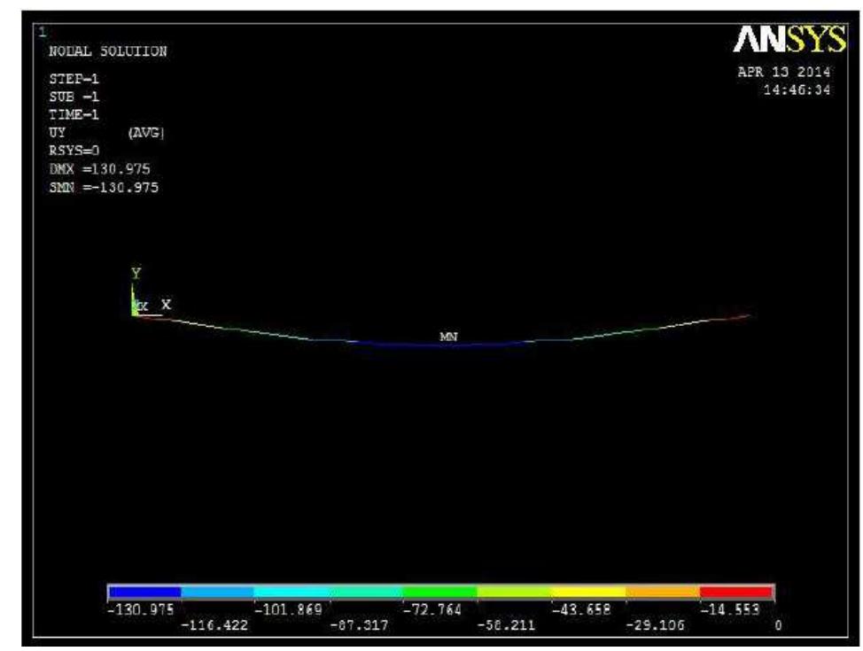Pick the cyan legend color band
Image resolution: width=863 pixels, height=651 pixels.
coord(292,593)
